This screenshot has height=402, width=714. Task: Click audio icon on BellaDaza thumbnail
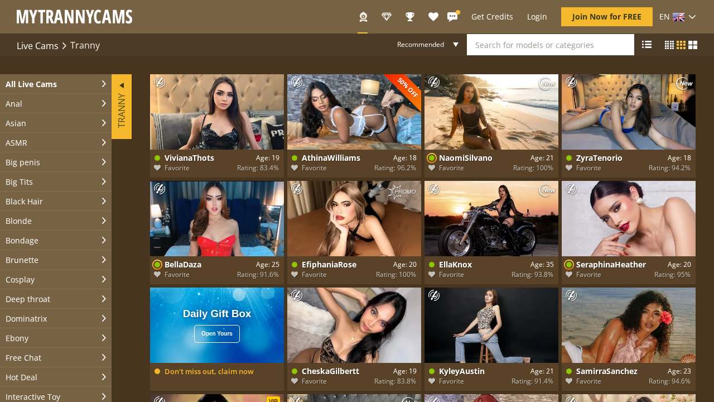(x=159, y=189)
